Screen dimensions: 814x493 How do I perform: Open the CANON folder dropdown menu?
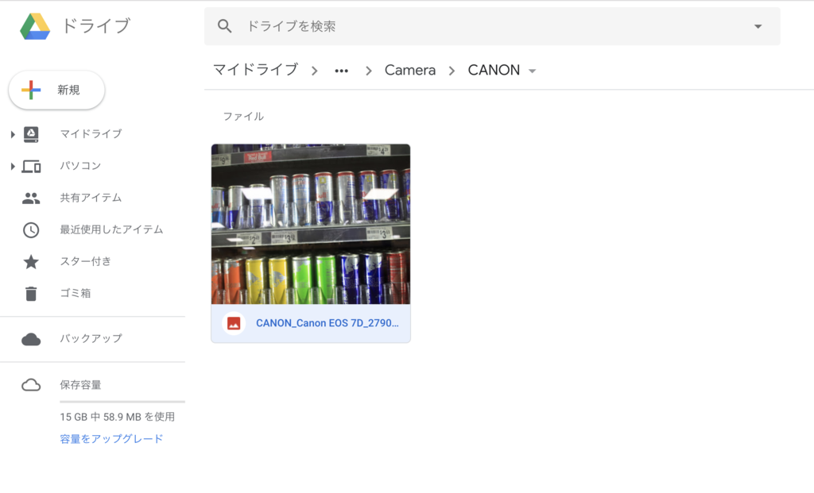(x=532, y=70)
